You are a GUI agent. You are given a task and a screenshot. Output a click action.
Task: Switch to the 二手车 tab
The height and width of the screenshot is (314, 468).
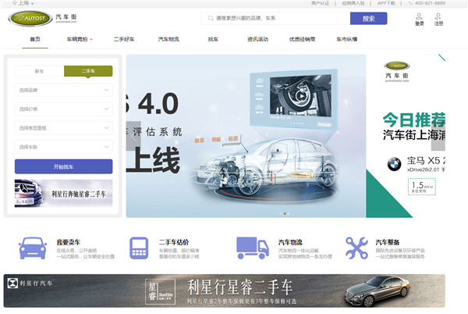tap(88, 71)
